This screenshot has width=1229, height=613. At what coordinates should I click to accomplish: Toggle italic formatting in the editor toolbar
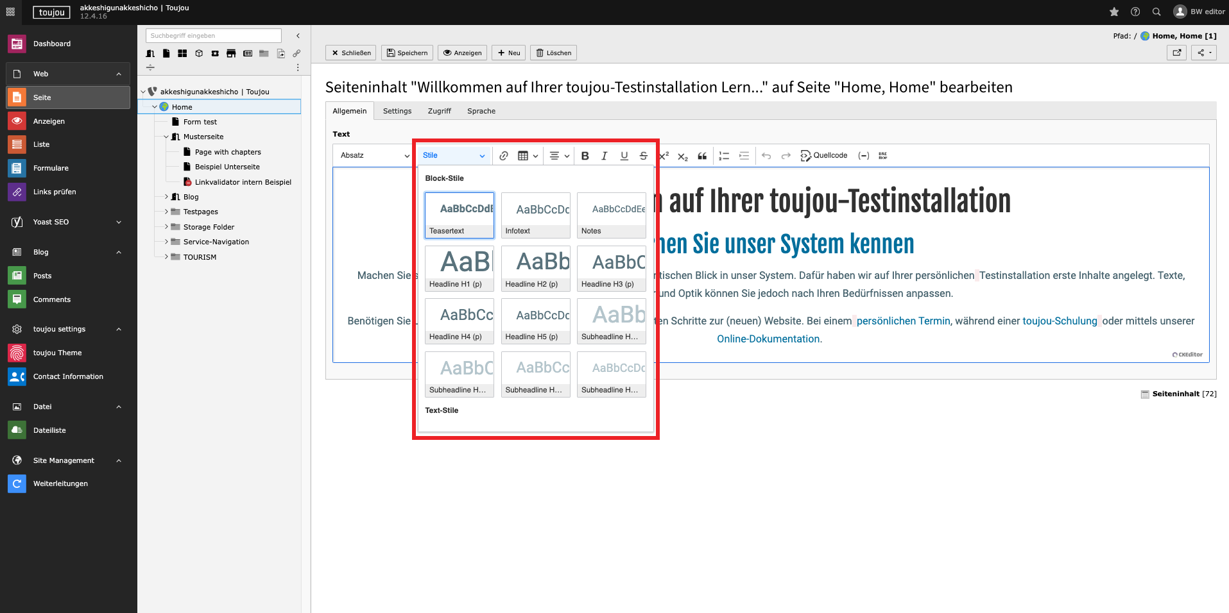pyautogui.click(x=604, y=156)
